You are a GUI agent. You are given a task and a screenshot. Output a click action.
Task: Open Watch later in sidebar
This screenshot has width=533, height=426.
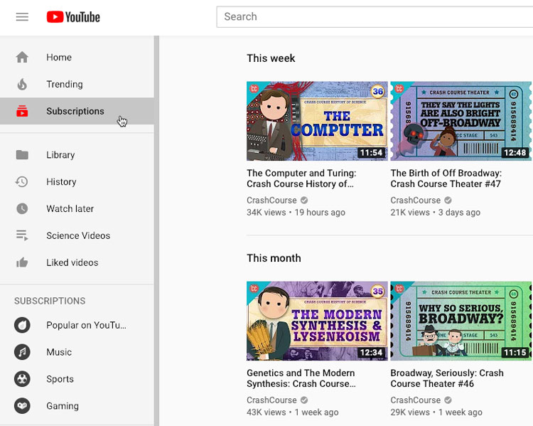click(x=77, y=208)
